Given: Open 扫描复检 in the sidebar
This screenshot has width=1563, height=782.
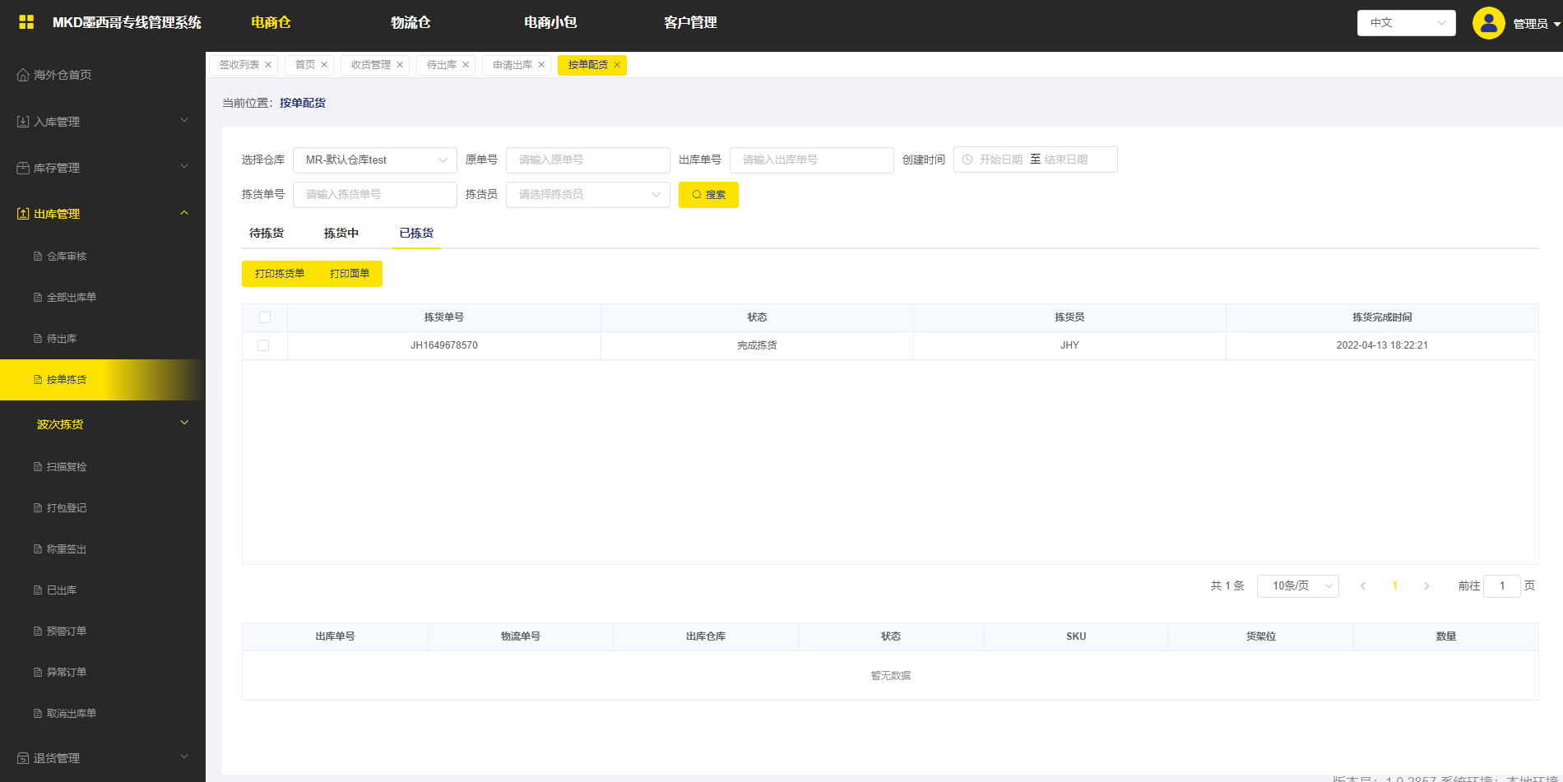Looking at the screenshot, I should [x=67, y=467].
